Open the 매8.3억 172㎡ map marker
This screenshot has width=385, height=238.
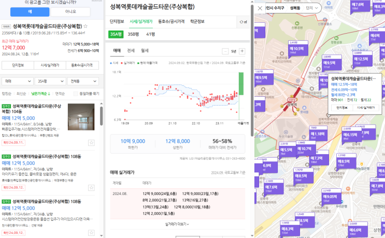click(x=290, y=229)
